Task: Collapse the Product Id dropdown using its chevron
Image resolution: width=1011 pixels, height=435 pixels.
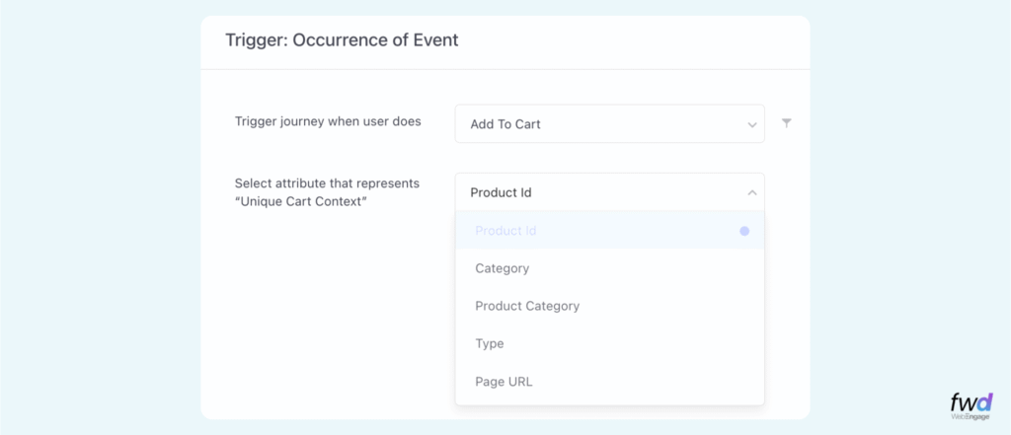Action: pos(751,192)
